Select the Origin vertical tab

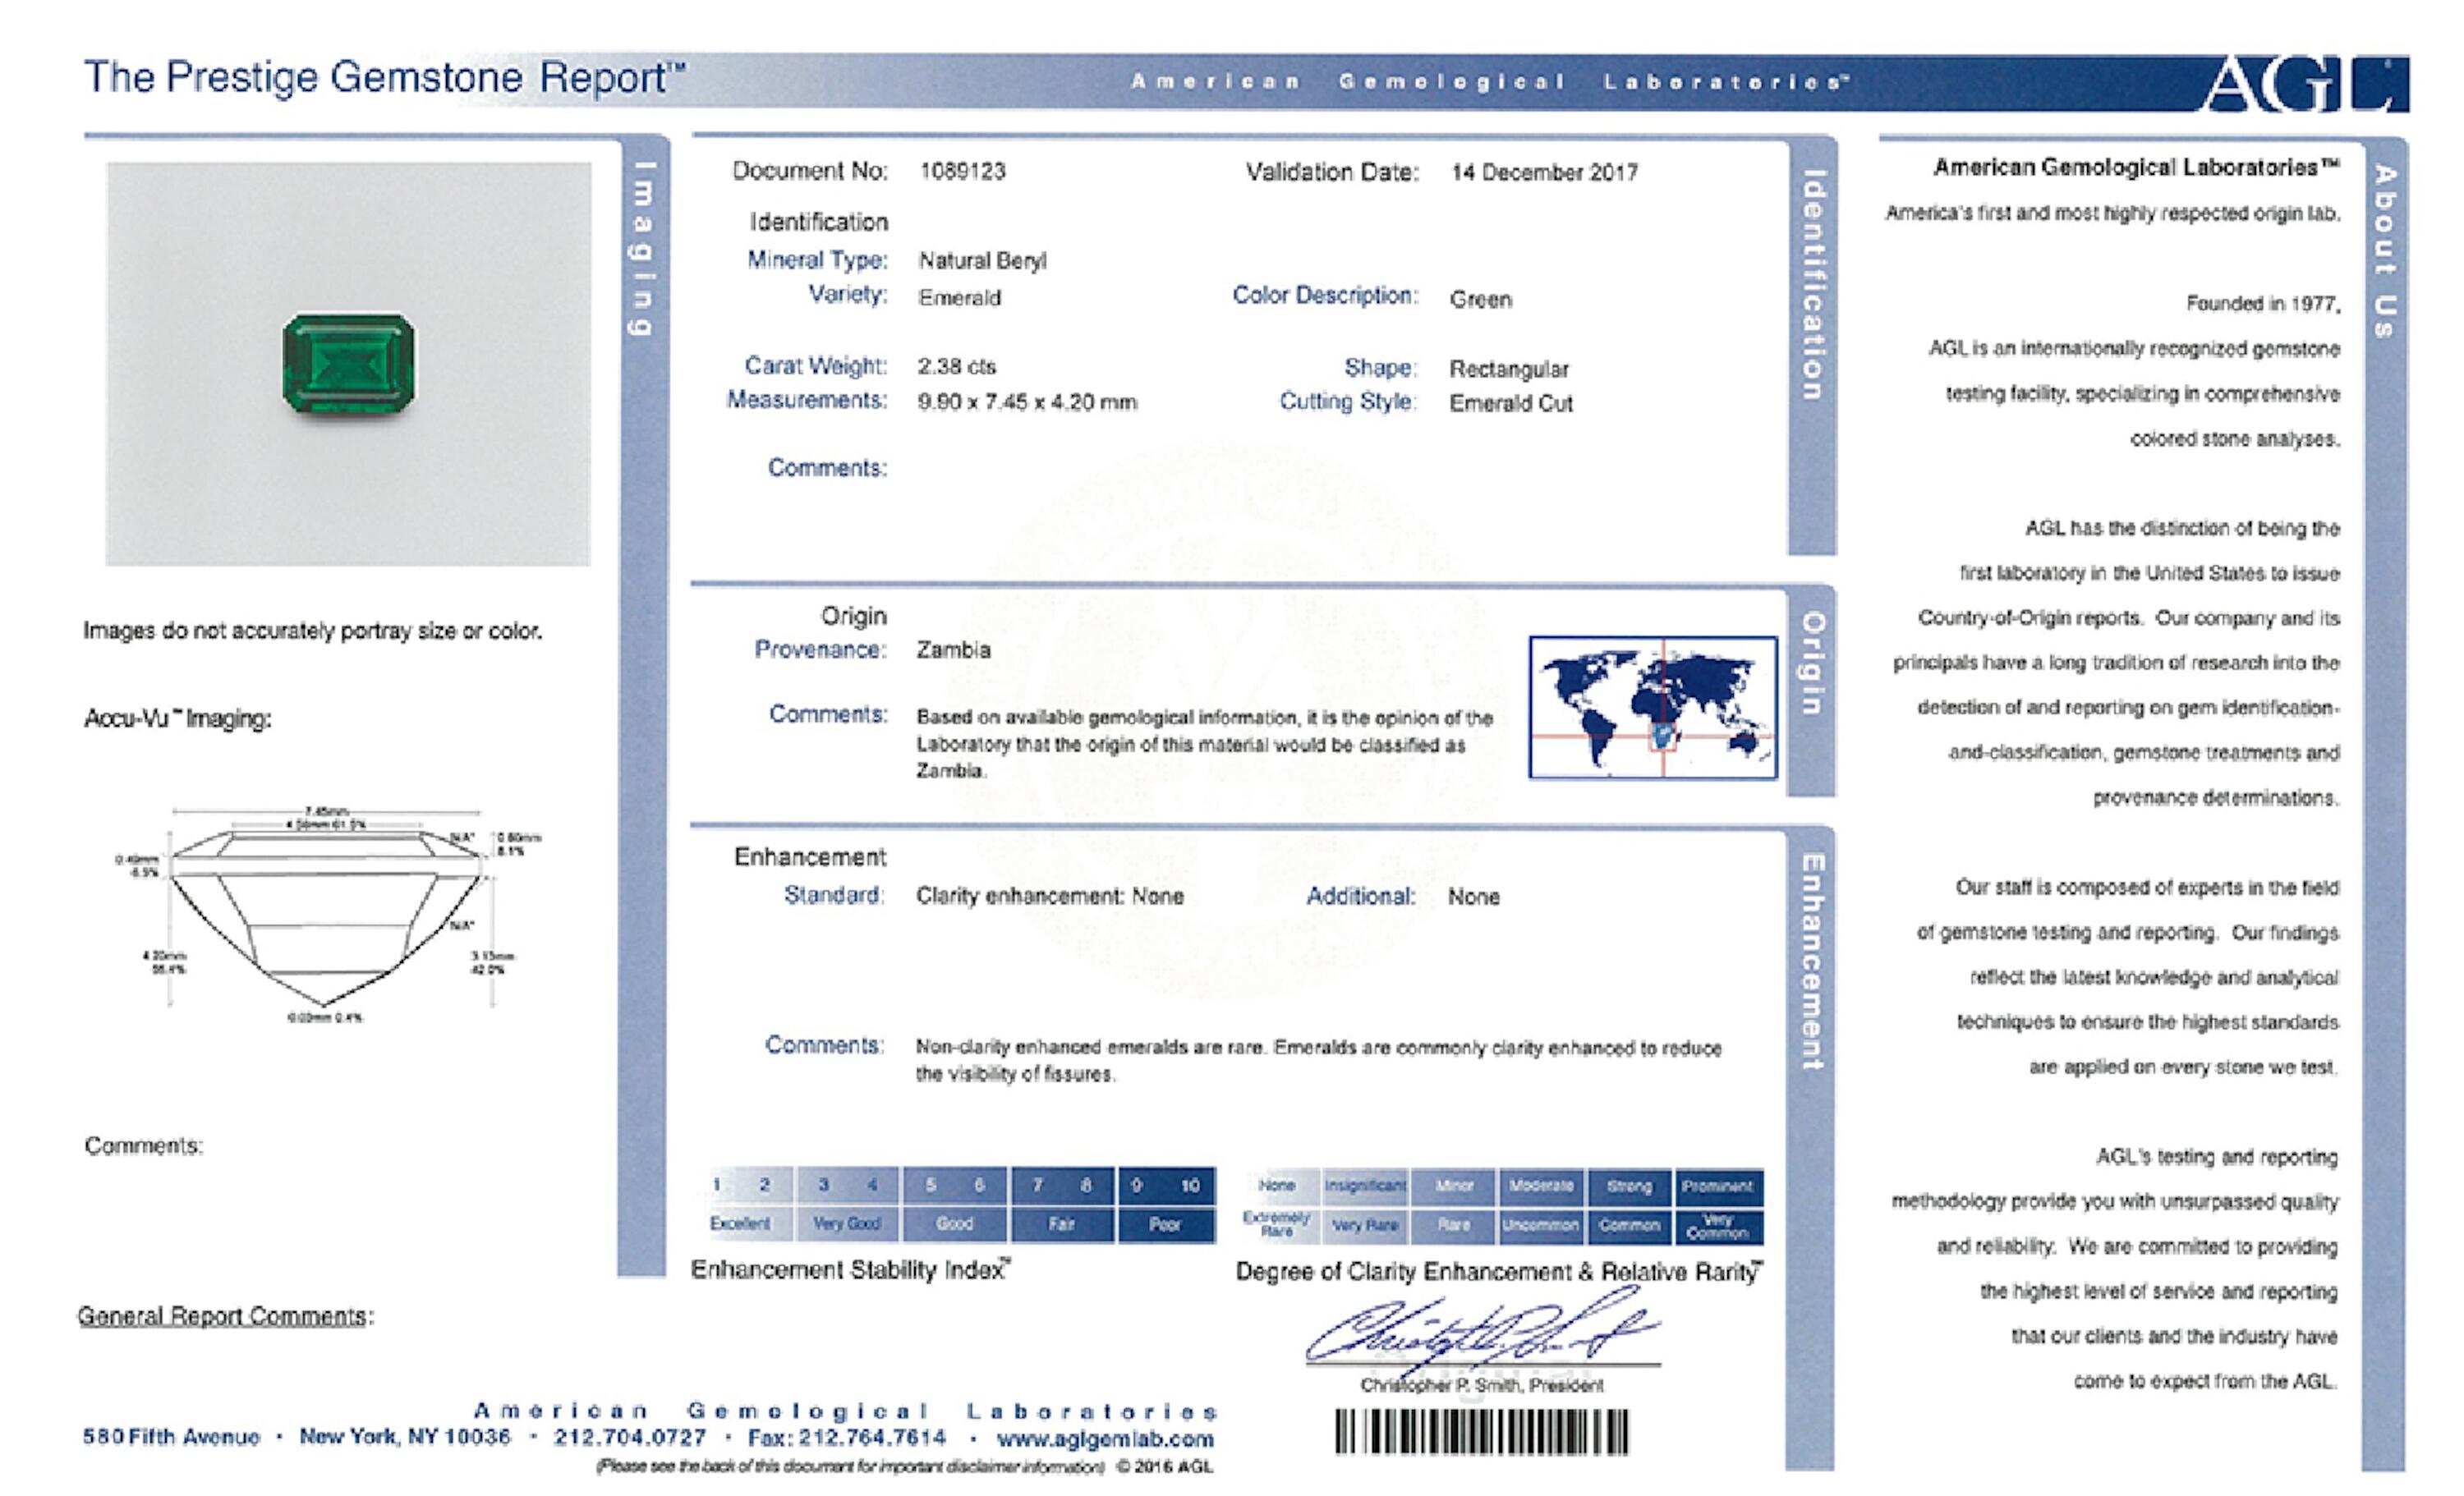(1812, 664)
